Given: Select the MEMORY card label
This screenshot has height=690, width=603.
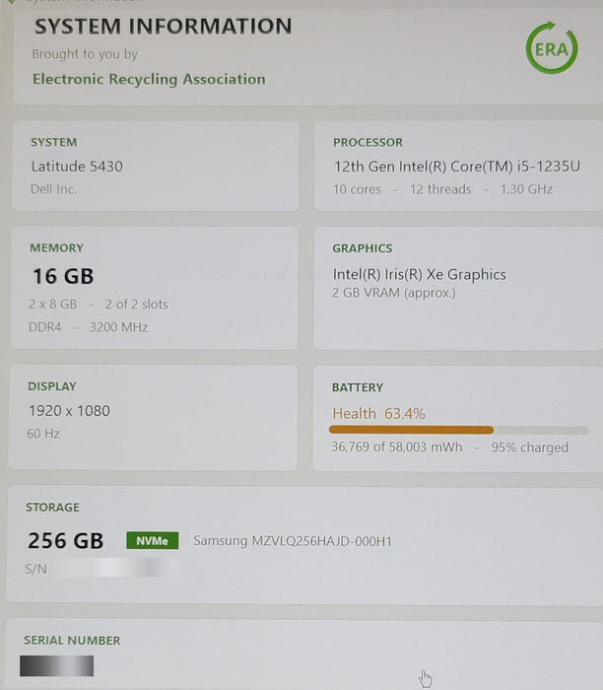Looking at the screenshot, I should coord(56,247).
